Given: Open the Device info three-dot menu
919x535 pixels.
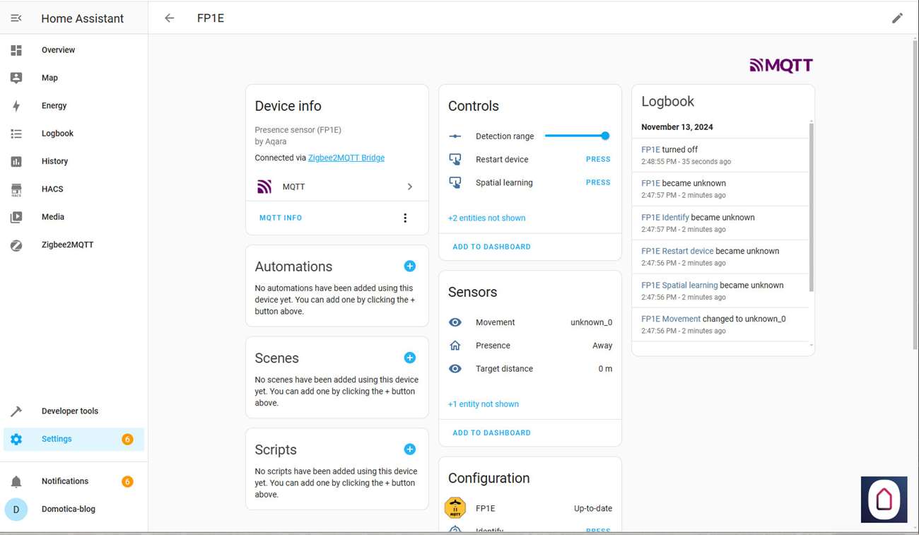Looking at the screenshot, I should click(405, 218).
